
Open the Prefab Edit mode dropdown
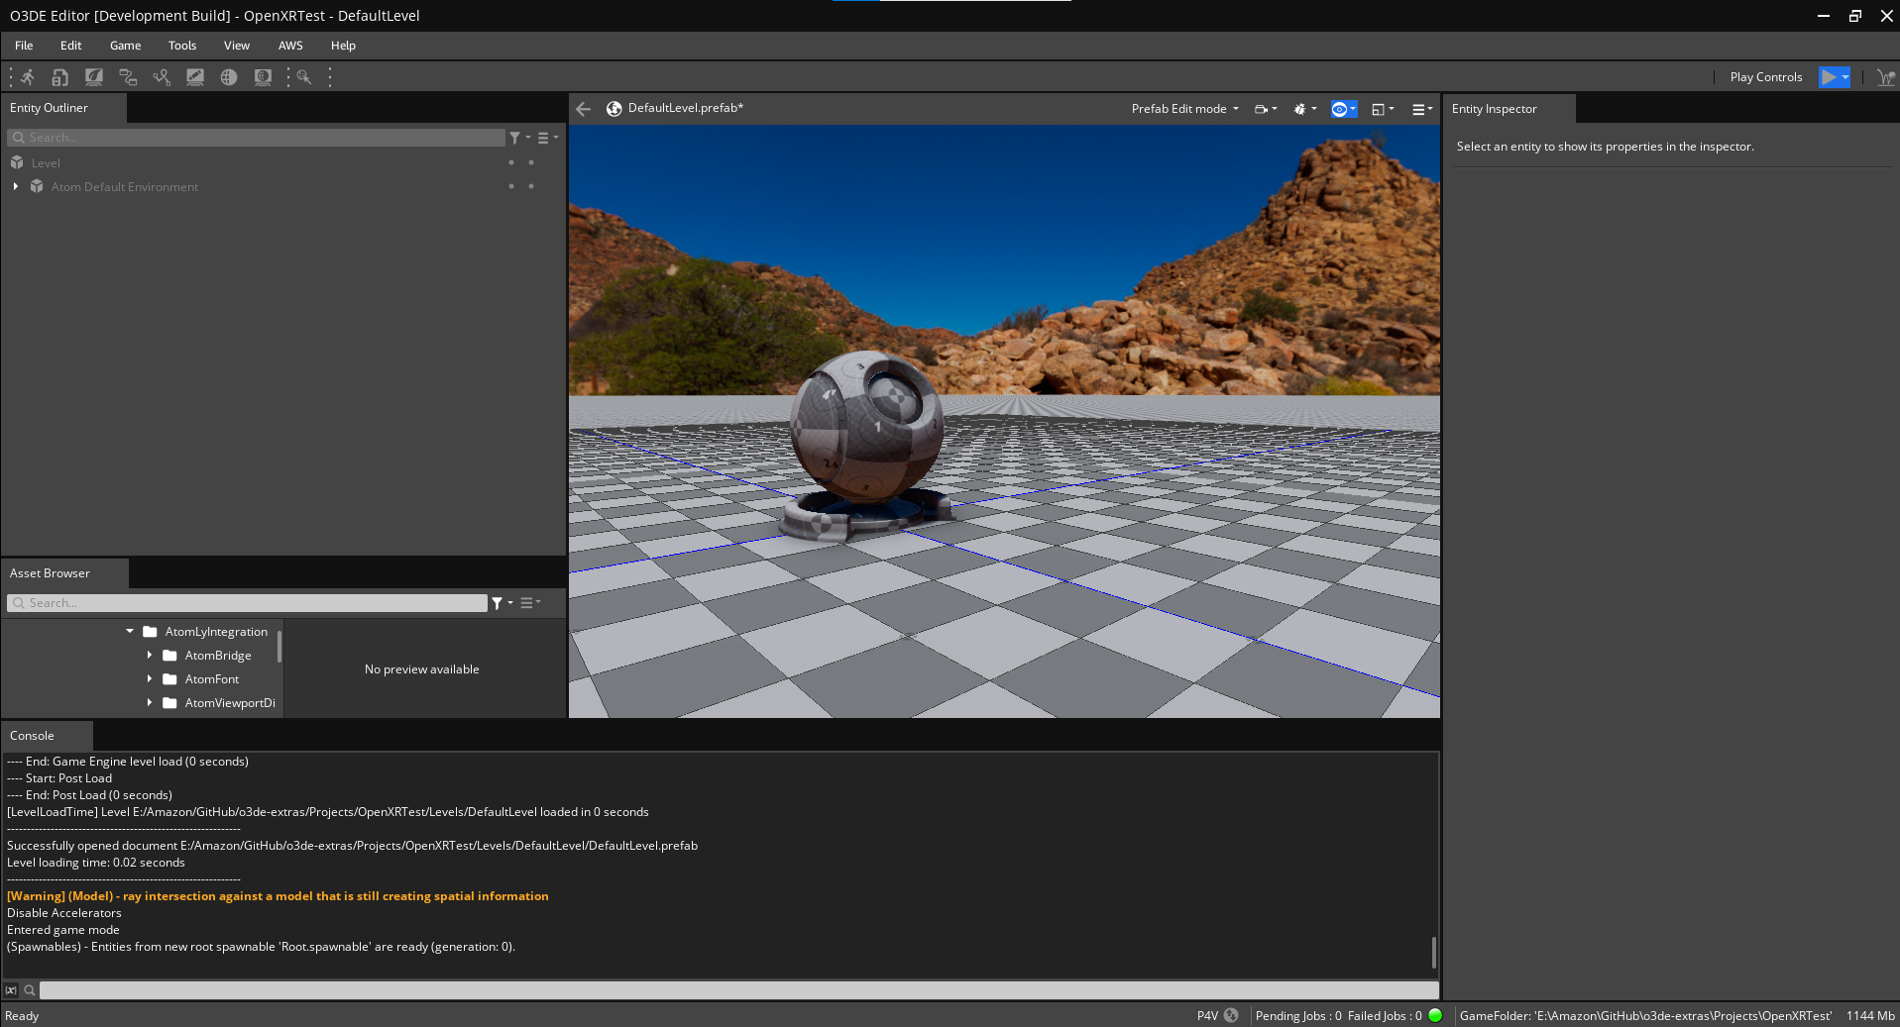[x=1183, y=109]
